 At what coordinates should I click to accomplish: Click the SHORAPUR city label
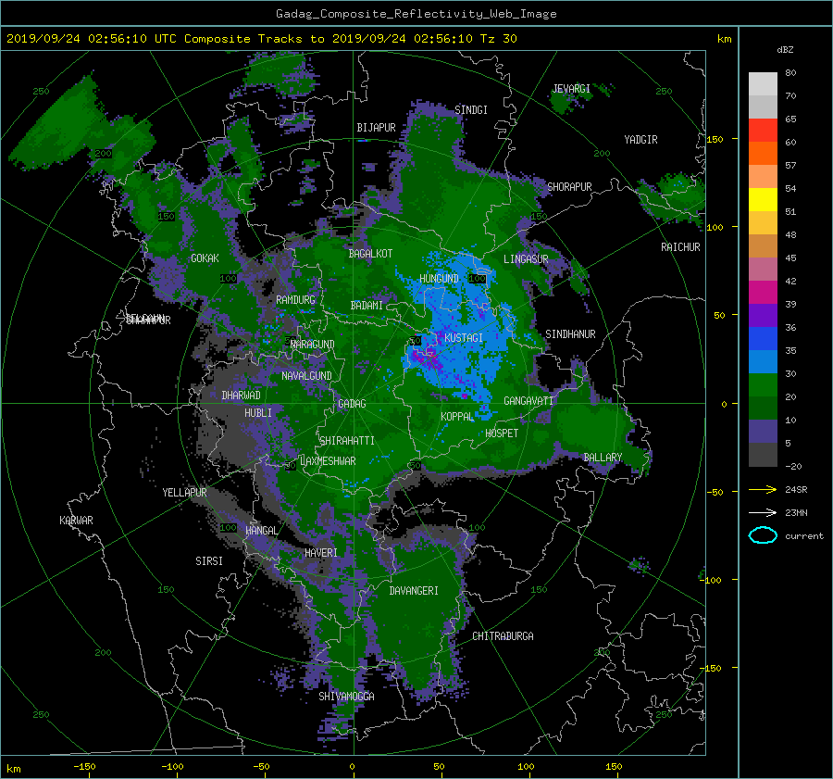[569, 187]
